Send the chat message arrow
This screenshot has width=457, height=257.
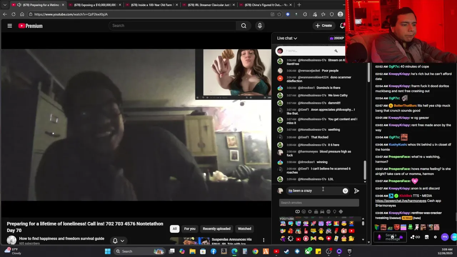coord(356,191)
